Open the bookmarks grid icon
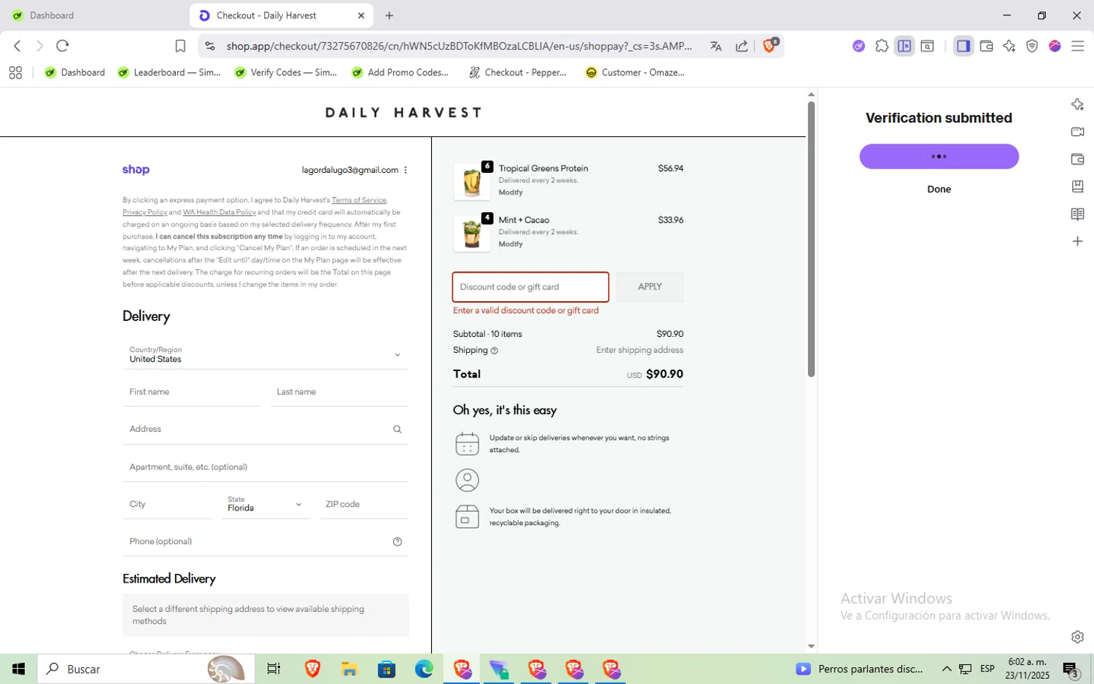This screenshot has width=1094, height=684. click(x=15, y=72)
